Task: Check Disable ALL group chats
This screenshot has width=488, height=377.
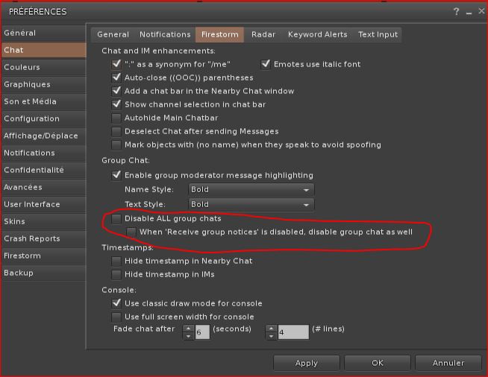Action: (x=116, y=218)
